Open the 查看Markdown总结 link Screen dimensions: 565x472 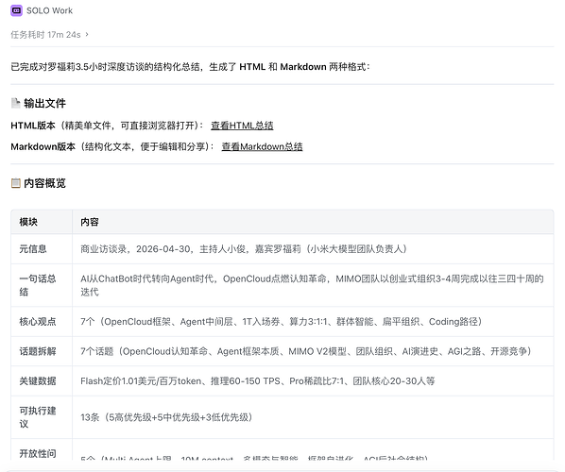coord(262,147)
